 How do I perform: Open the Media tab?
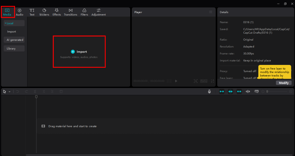7,12
